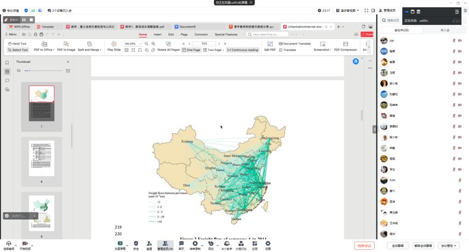Select the Hand Tool
The width and height of the screenshot is (469, 252).
(17, 44)
